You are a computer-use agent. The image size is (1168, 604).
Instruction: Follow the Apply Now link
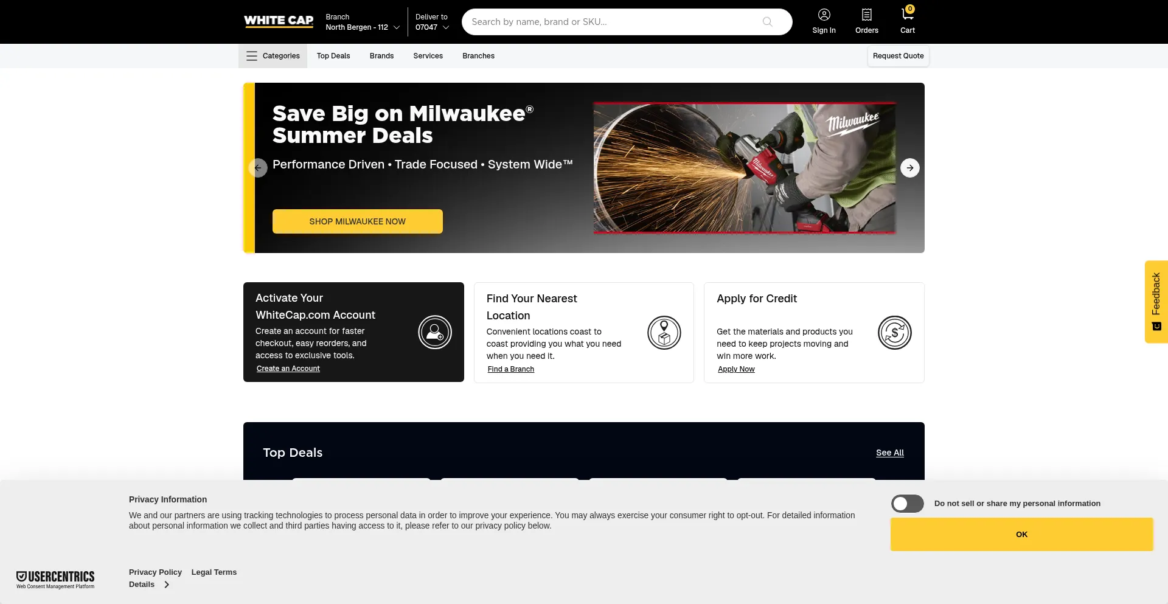736,369
